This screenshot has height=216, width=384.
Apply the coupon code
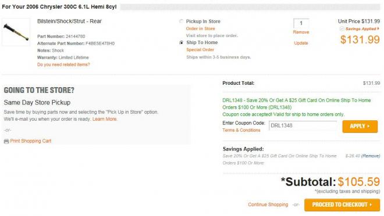coord(360,127)
